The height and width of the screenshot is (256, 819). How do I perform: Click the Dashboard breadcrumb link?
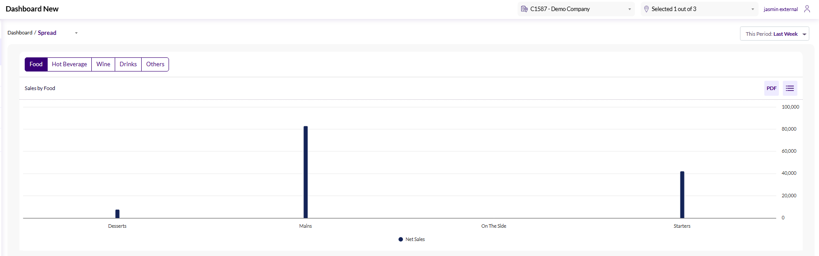pyautogui.click(x=20, y=33)
